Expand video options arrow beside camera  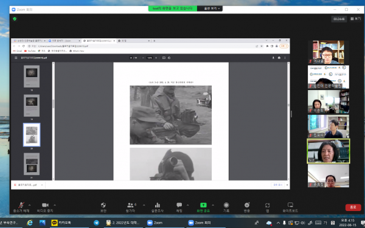[55, 205]
